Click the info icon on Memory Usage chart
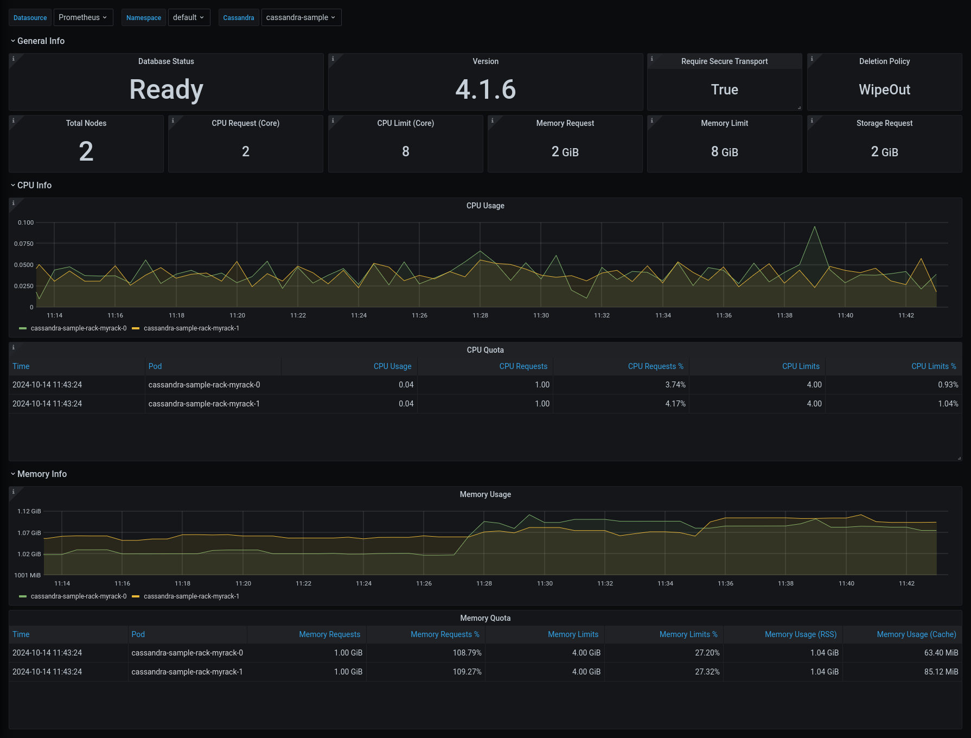The image size is (971, 738). click(14, 490)
